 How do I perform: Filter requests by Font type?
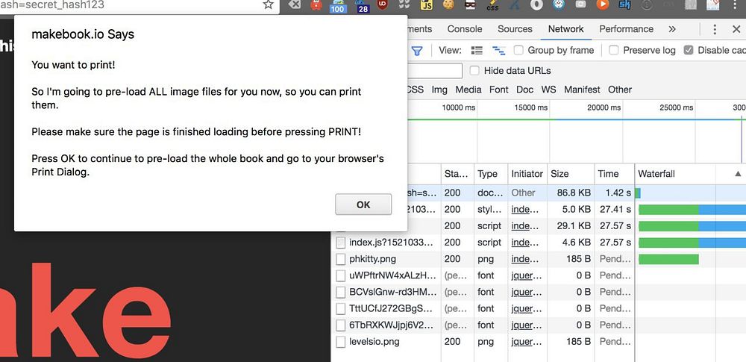coord(498,90)
